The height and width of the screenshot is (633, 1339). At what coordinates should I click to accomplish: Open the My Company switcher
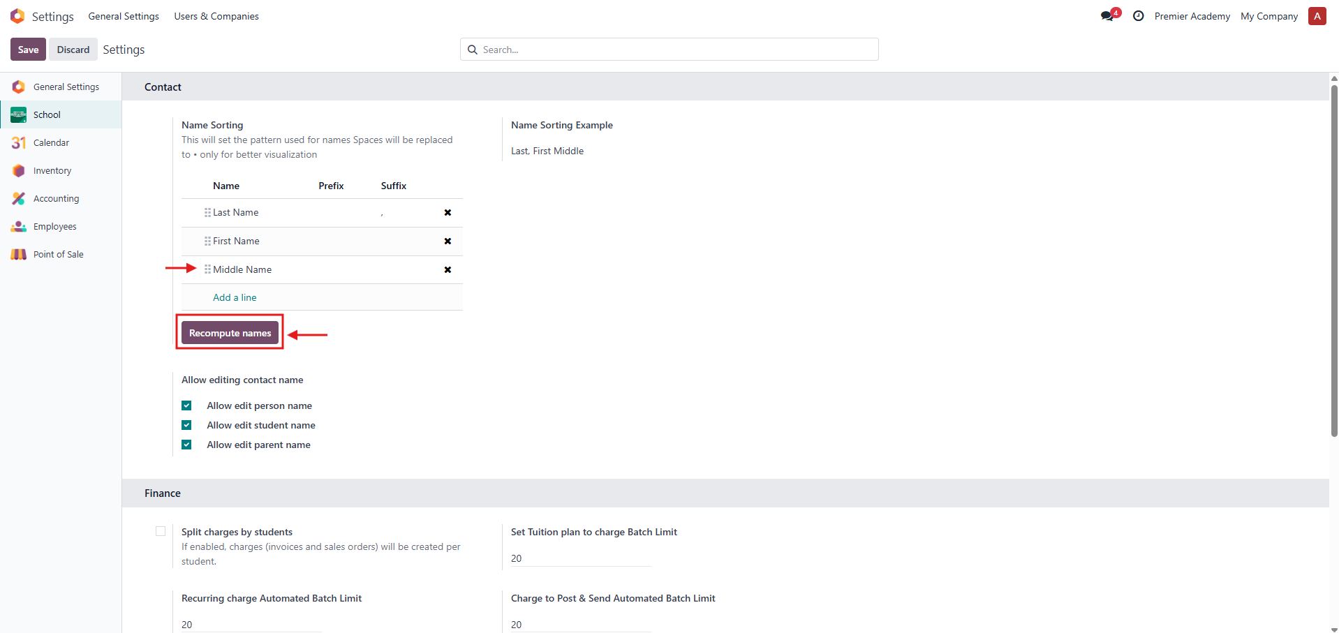tap(1268, 16)
